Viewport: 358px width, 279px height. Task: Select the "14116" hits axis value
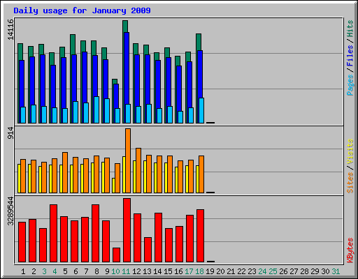point(10,29)
